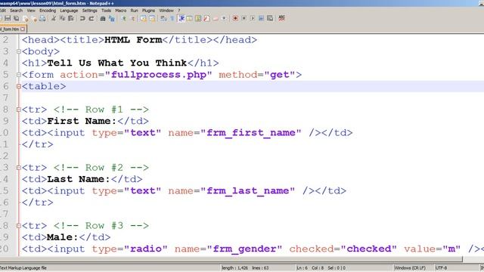Toggle the Word Wrap toolbar icon

point(163,18)
